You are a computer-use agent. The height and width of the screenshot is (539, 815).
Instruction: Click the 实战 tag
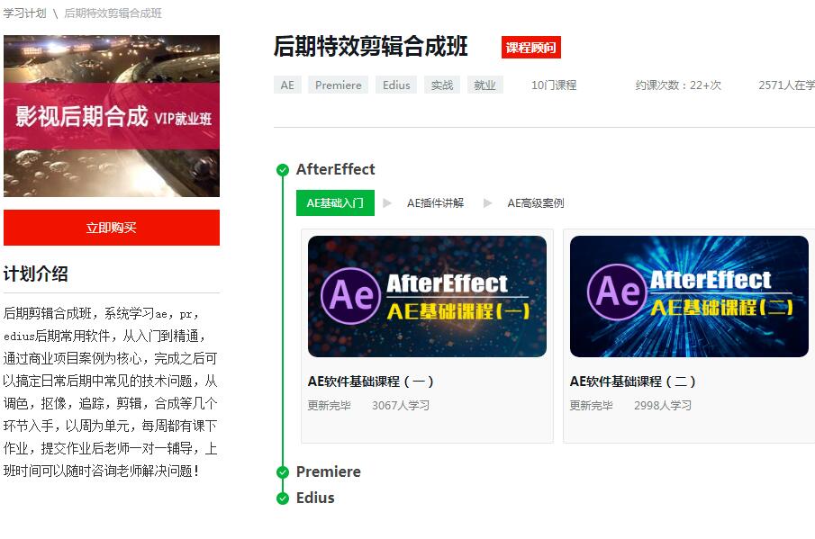[x=442, y=85]
